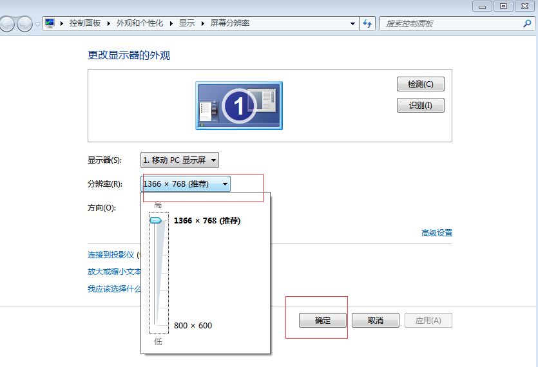This screenshot has width=538, height=367.
Task: Select monitor 1 preview thumbnail
Action: (x=239, y=106)
